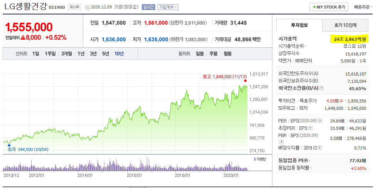The image size is (378, 188).
Task: Click the red up arrow beside 8,000
Action: (x=23, y=38)
